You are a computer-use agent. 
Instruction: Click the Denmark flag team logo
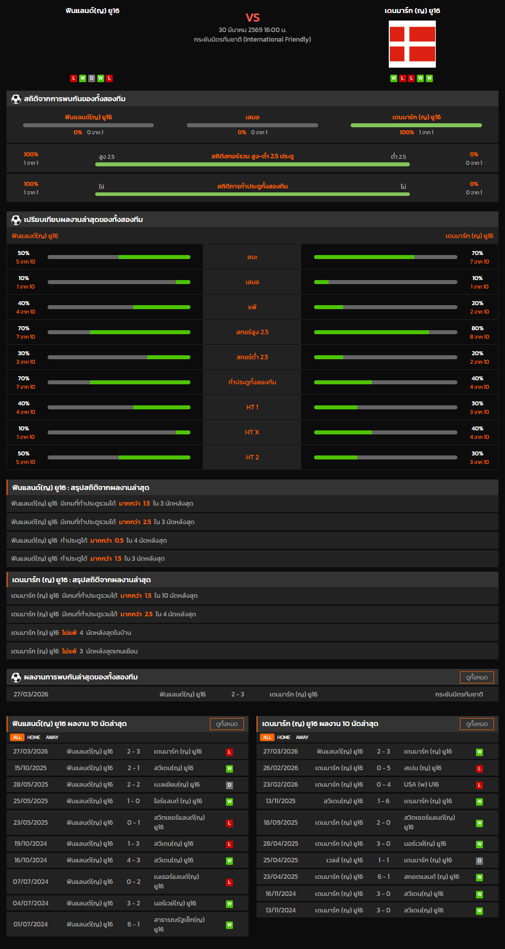412,44
